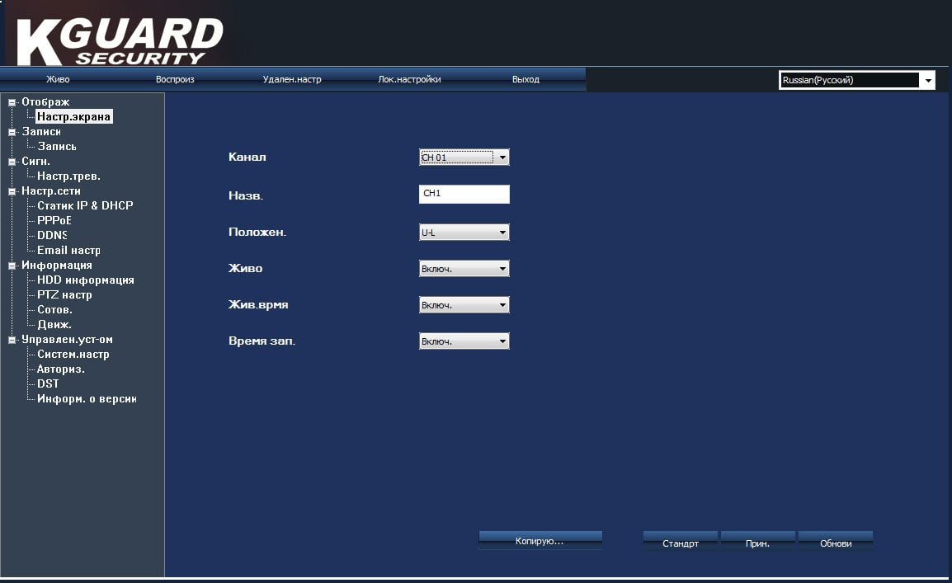
Task: Click the Выход menu item
Action: (525, 79)
